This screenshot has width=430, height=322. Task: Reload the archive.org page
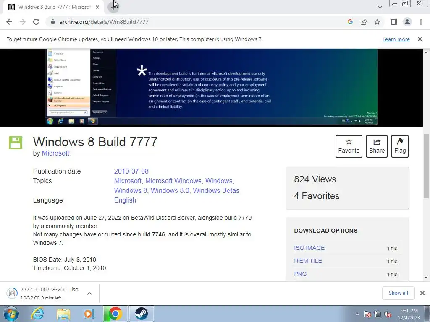click(36, 22)
